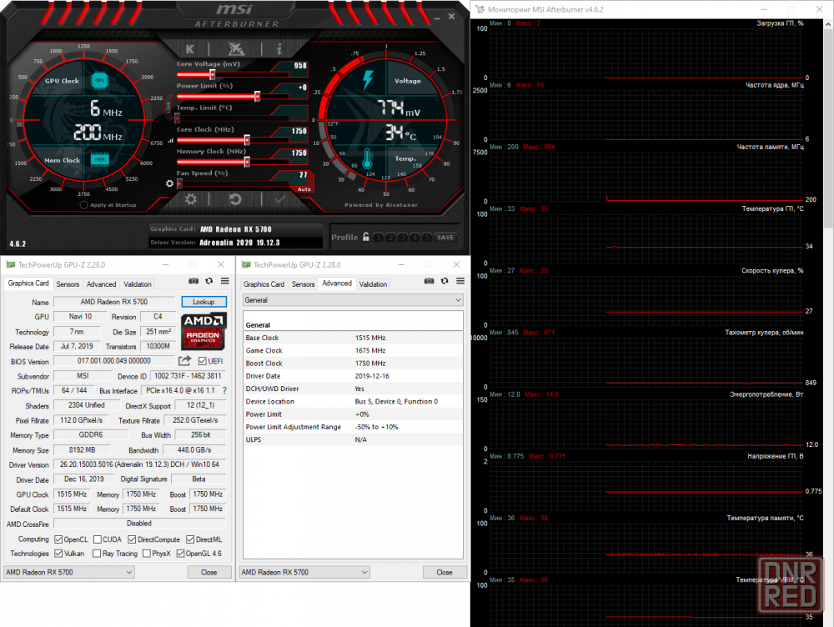Open the GPU selector dropdown in Graphics Card window
834x627 pixels.
pos(68,572)
